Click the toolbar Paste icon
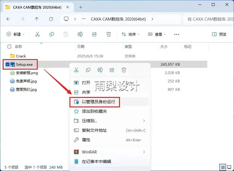 coord(66,34)
